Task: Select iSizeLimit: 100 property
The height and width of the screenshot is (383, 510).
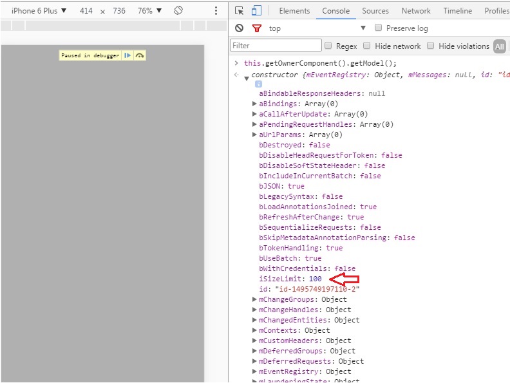Action: [x=290, y=279]
